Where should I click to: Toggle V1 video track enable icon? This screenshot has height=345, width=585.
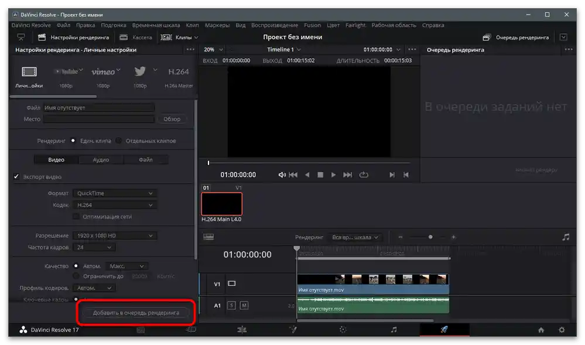[x=232, y=283]
